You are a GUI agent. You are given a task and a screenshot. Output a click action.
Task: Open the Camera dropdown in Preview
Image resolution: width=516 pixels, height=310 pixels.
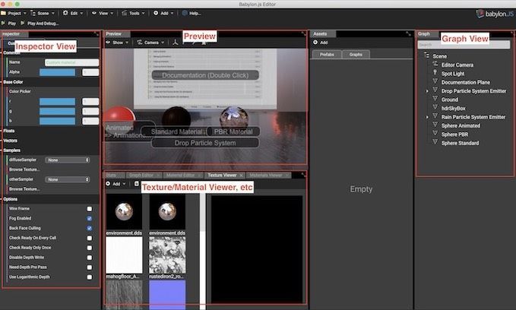coord(150,43)
